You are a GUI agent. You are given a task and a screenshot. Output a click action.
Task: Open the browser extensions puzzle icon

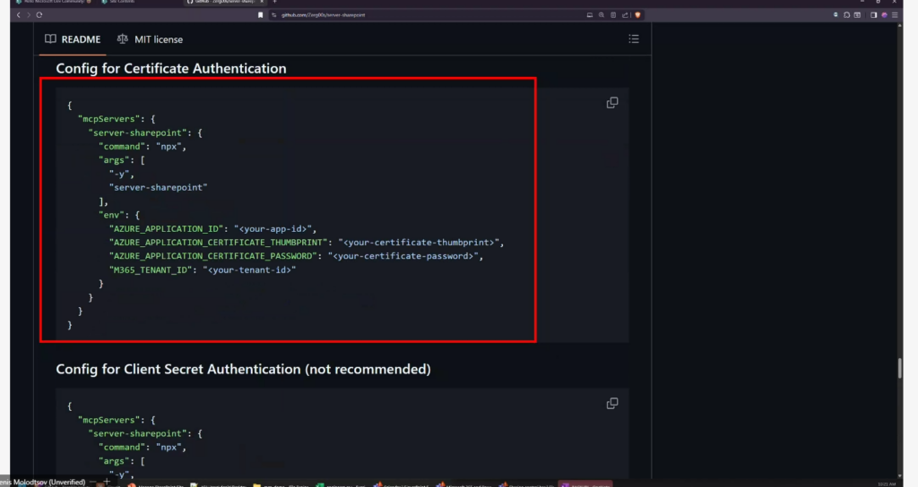tap(846, 15)
